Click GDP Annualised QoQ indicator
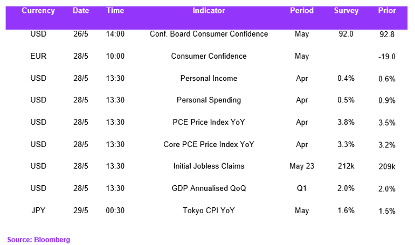Screen dimensions: 415x245 209,188
